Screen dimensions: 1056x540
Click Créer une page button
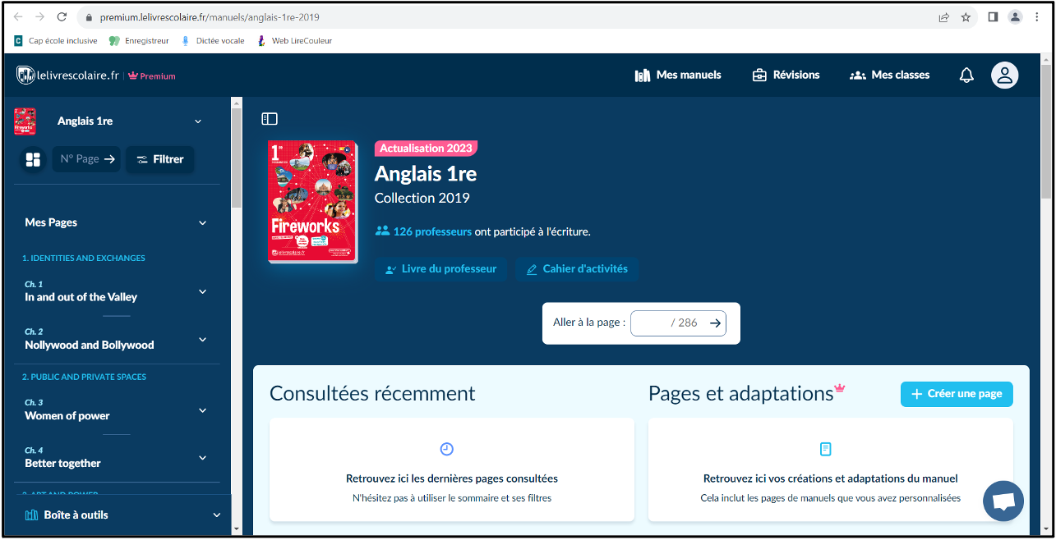coord(957,394)
